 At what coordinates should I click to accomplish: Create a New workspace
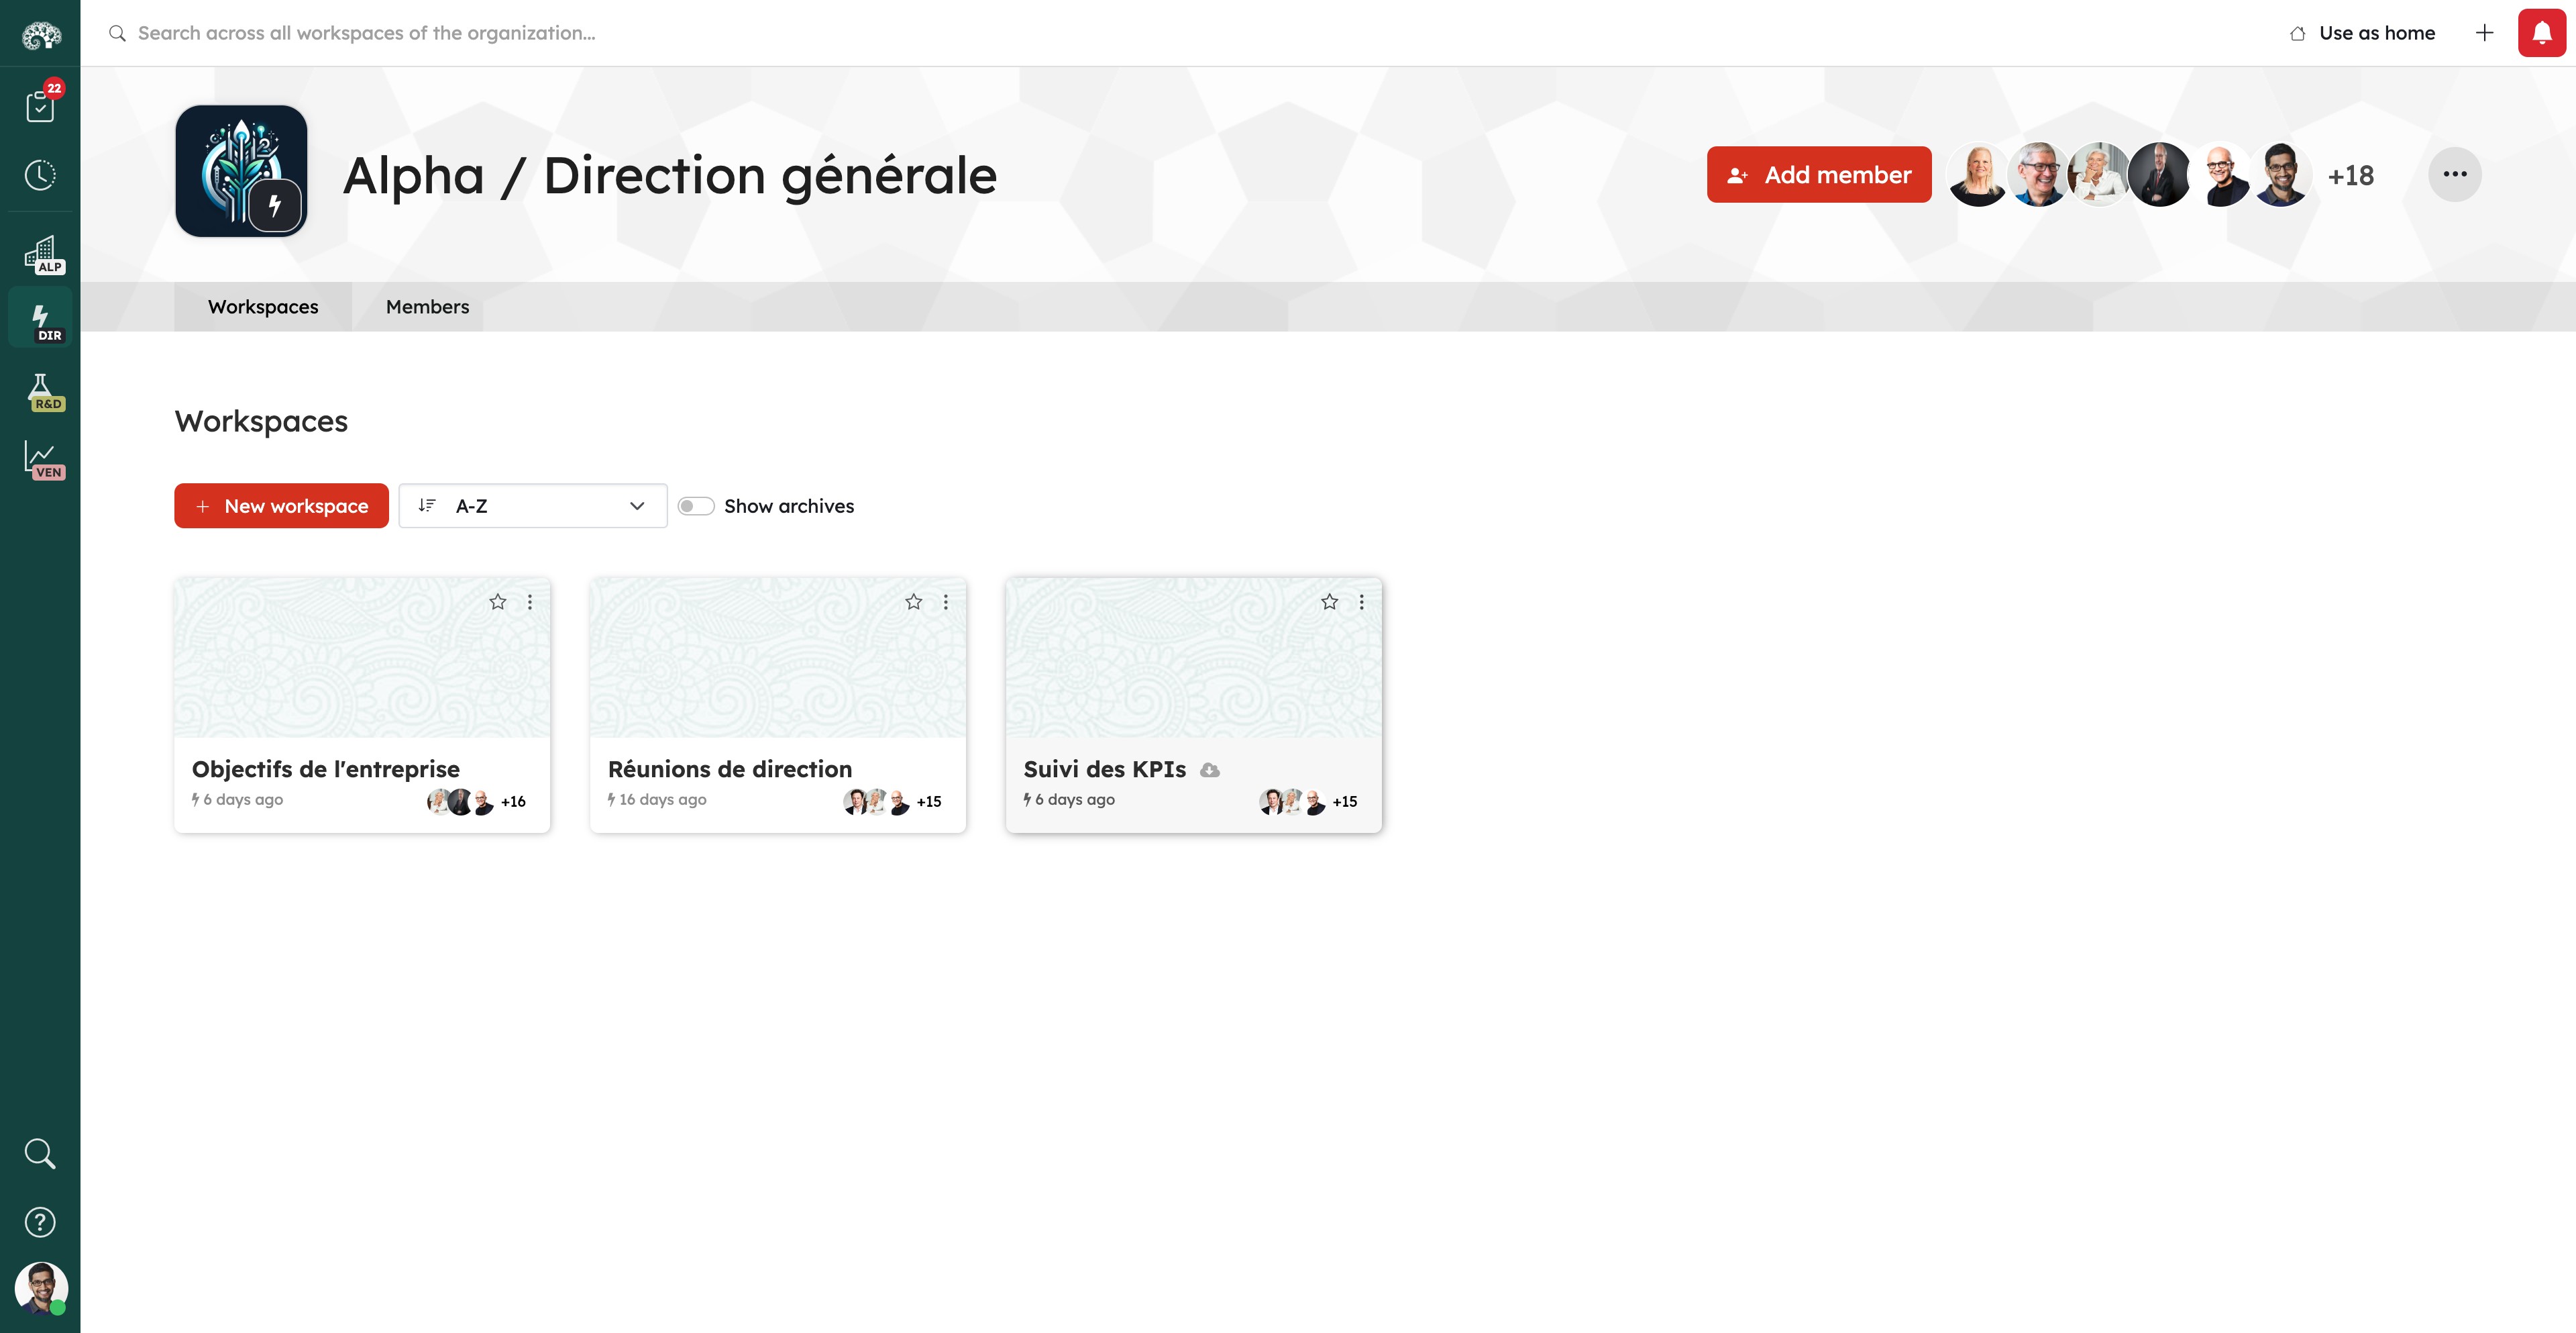click(x=281, y=506)
